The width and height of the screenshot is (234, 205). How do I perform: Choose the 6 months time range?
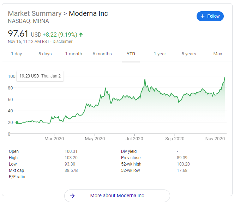(x=102, y=54)
